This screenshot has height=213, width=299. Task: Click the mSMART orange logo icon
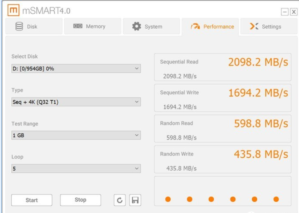point(13,10)
